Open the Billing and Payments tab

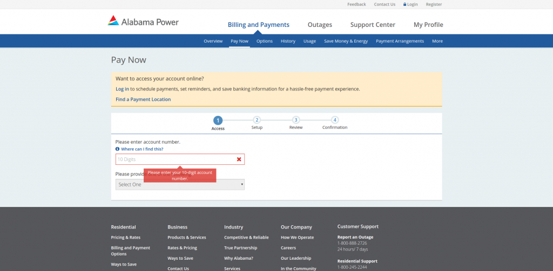pyautogui.click(x=259, y=25)
